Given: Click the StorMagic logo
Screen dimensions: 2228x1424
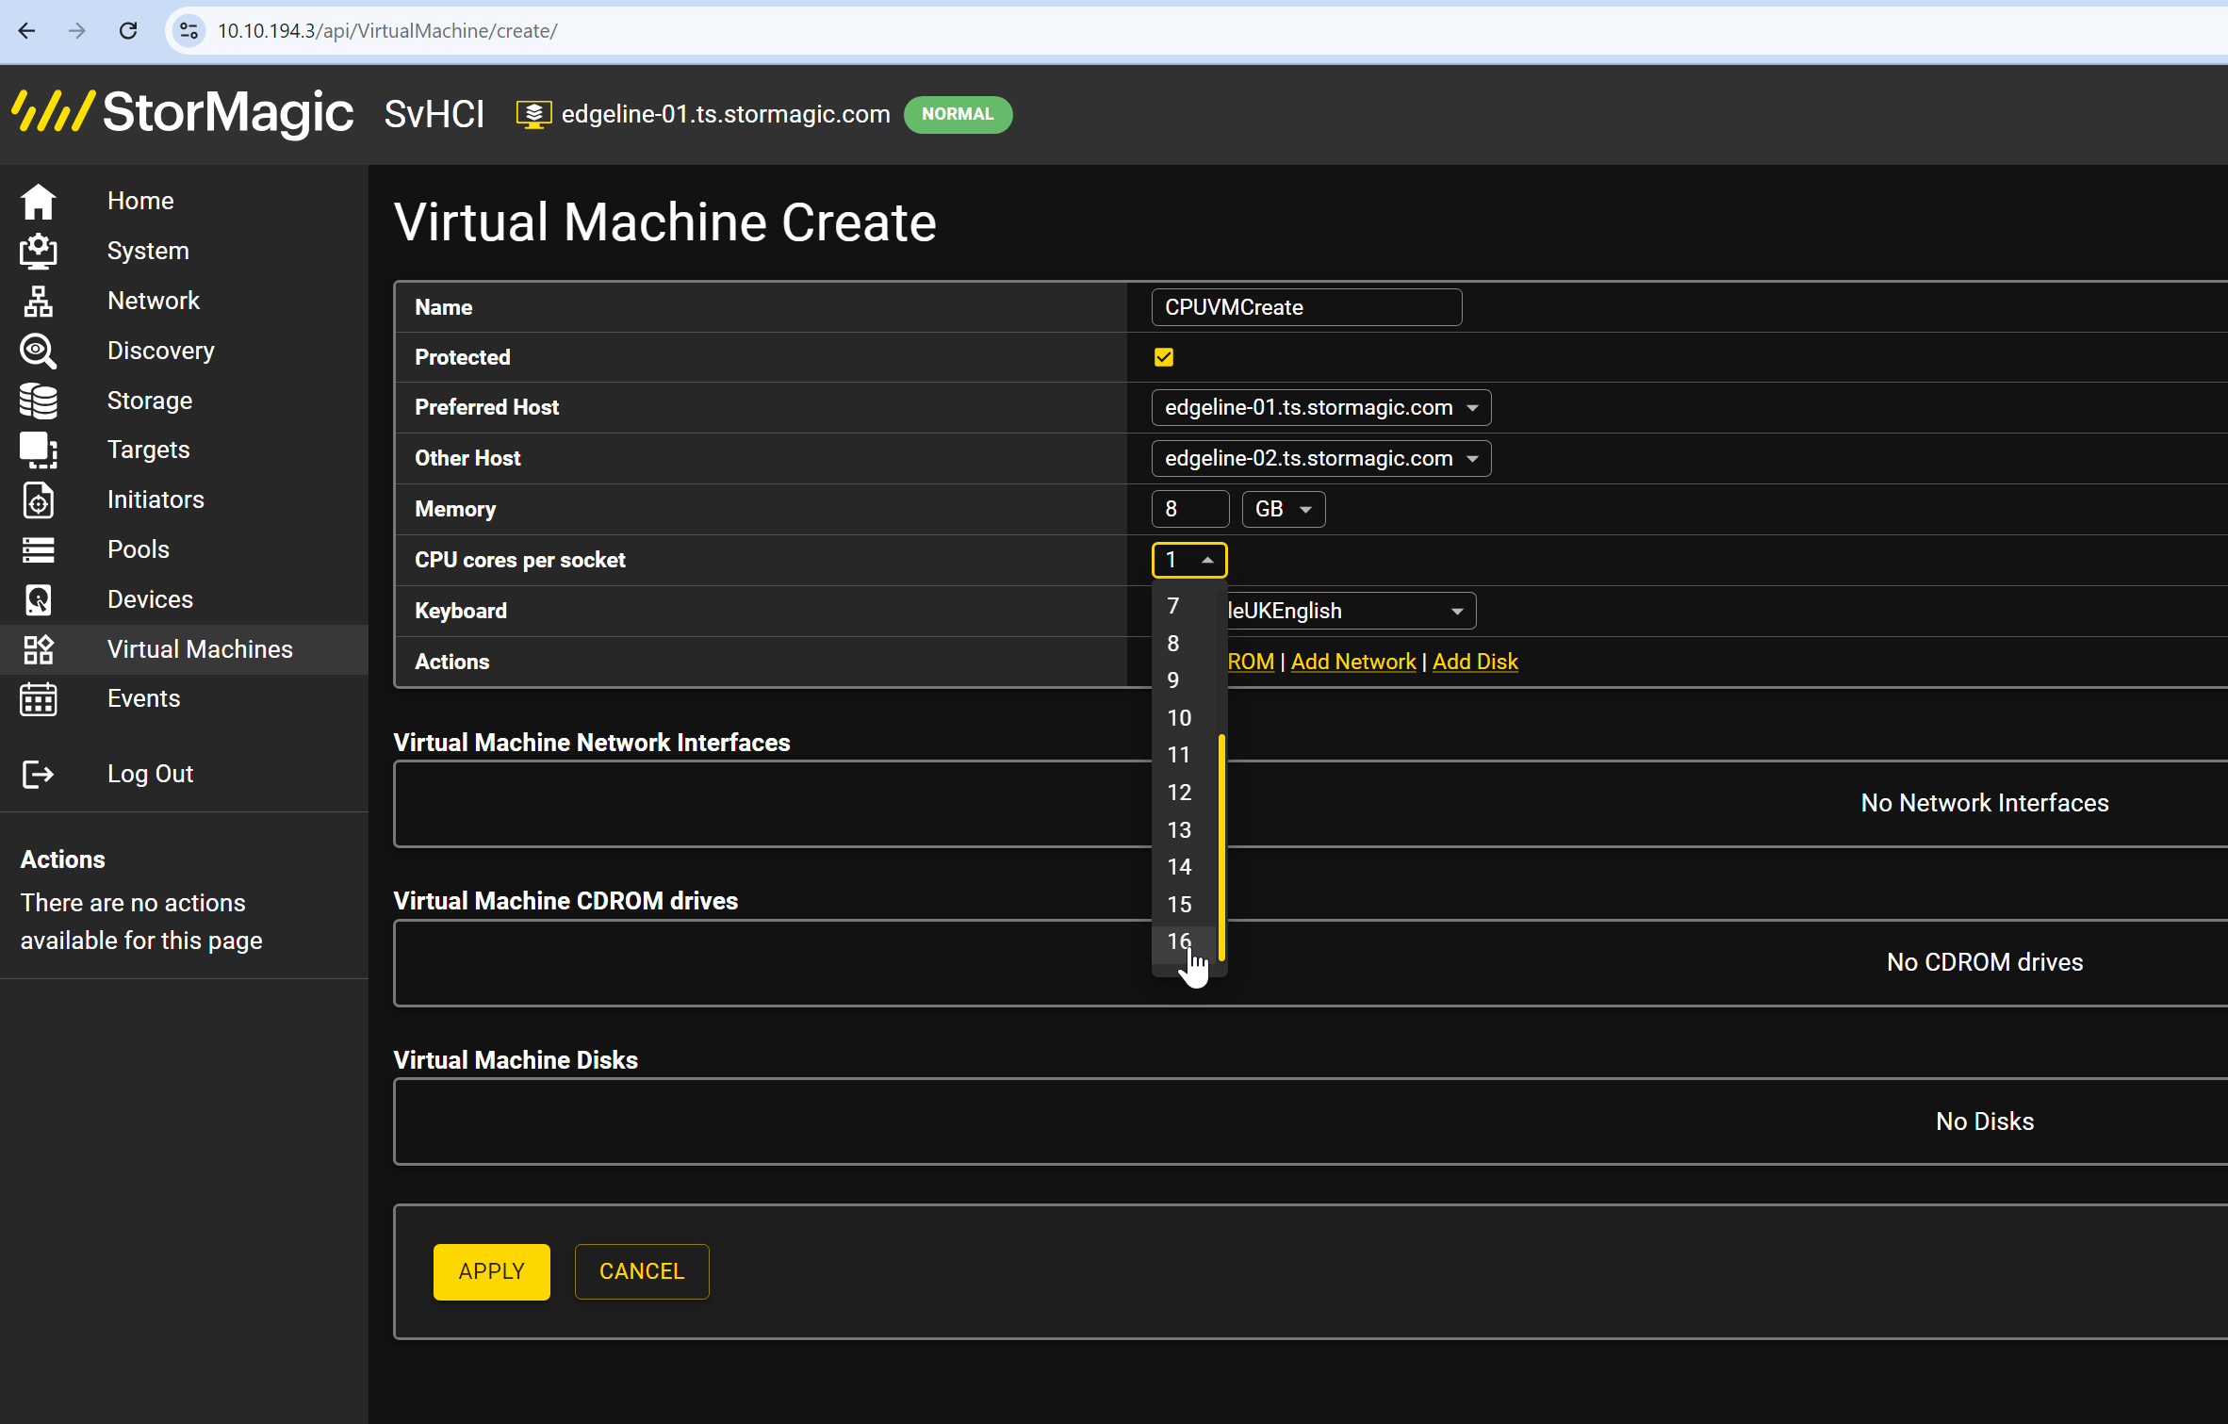Looking at the screenshot, I should [x=183, y=113].
